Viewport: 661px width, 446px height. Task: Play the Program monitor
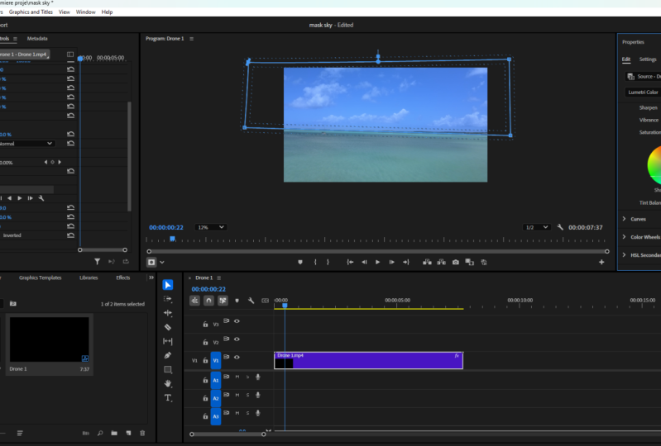(378, 262)
